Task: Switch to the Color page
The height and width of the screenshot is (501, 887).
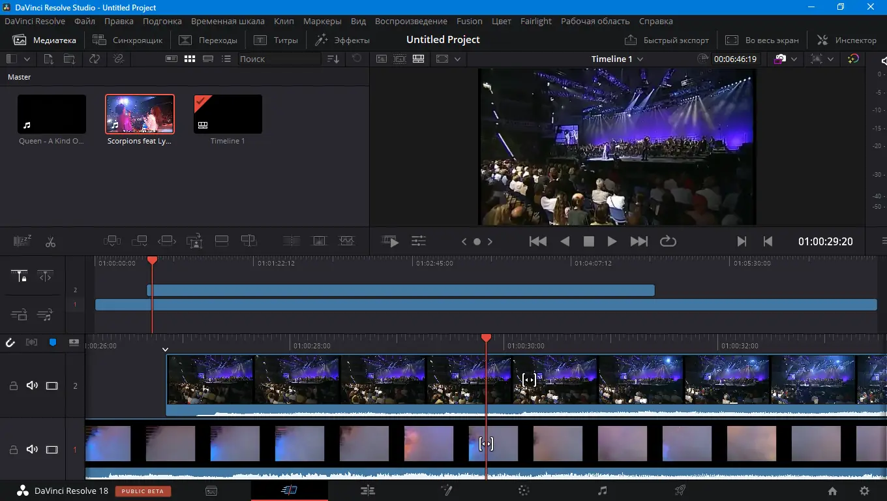Action: point(524,490)
